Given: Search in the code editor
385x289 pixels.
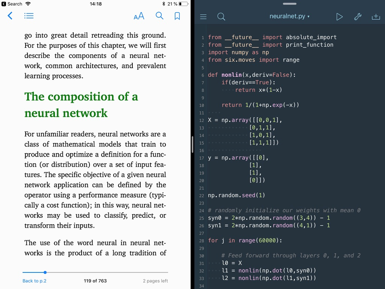Looking at the screenshot, I should coord(221,17).
